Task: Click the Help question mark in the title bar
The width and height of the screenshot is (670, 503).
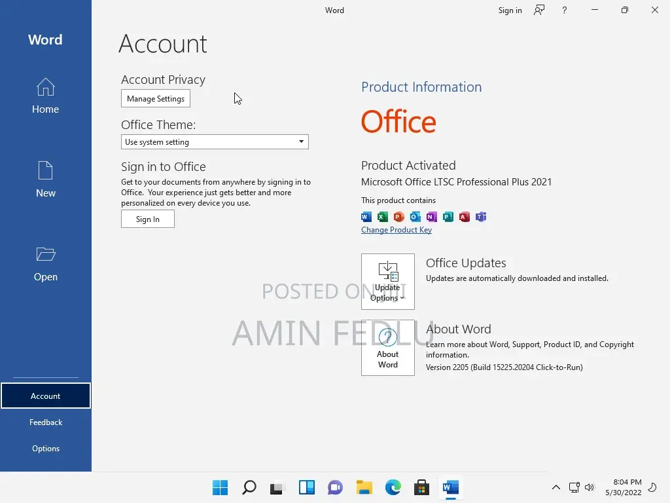Action: click(x=564, y=10)
